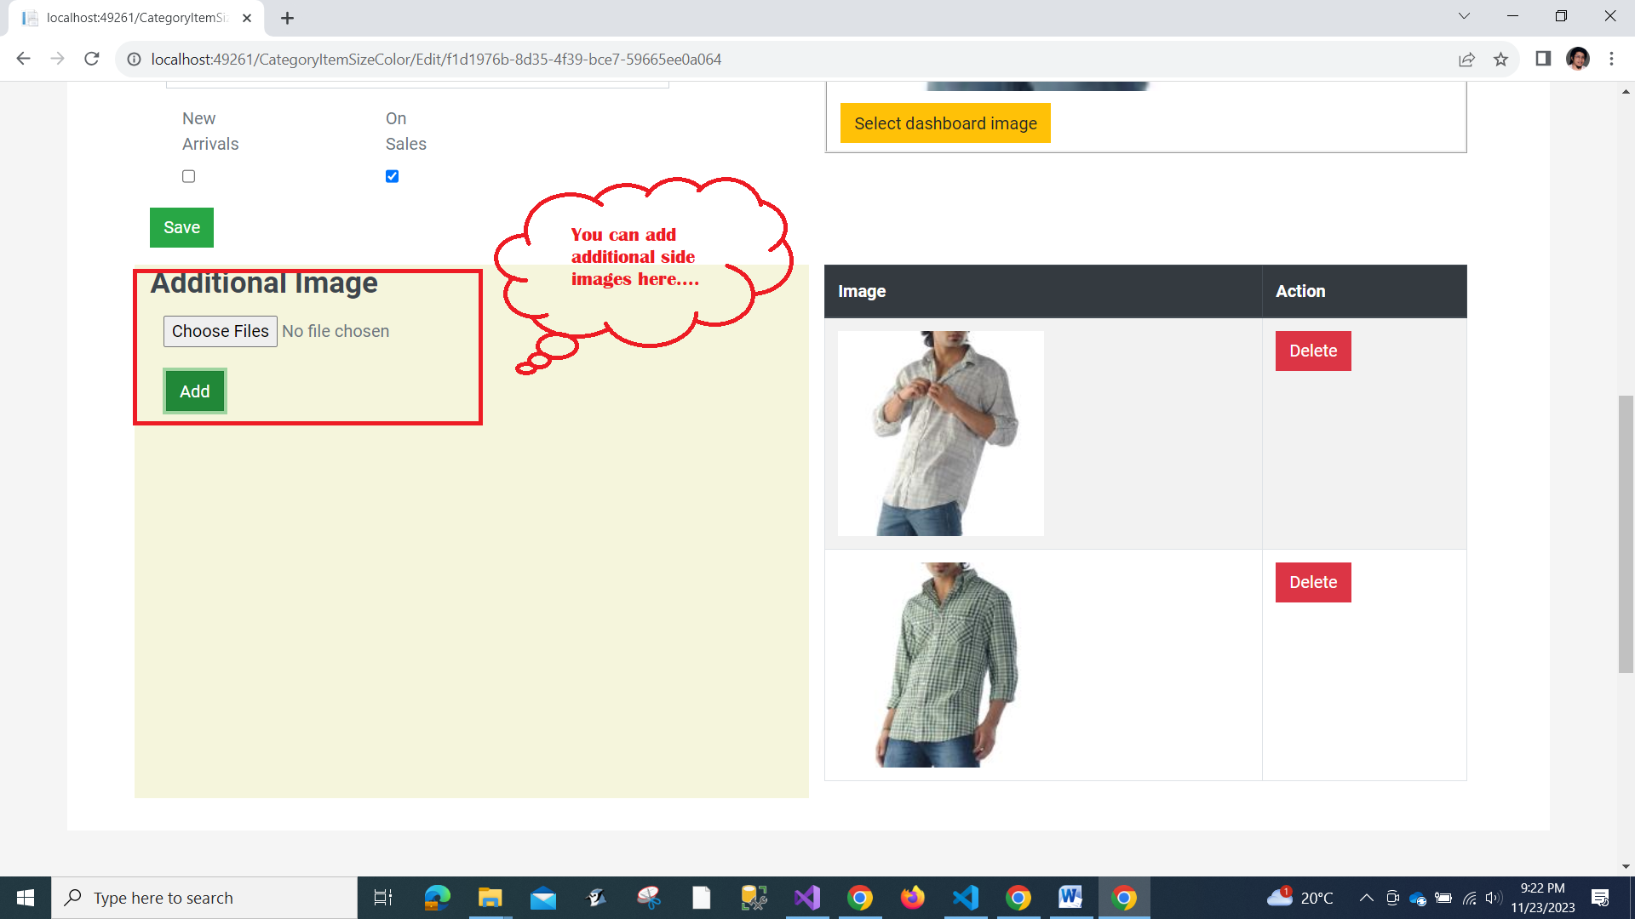Click Choose Files for additional image
This screenshot has width=1635, height=919.
[220, 331]
